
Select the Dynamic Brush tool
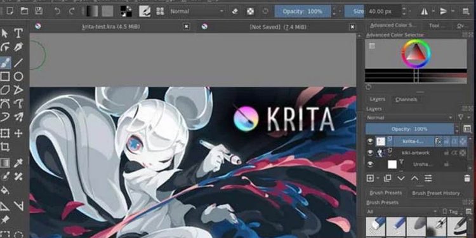pos(4,117)
